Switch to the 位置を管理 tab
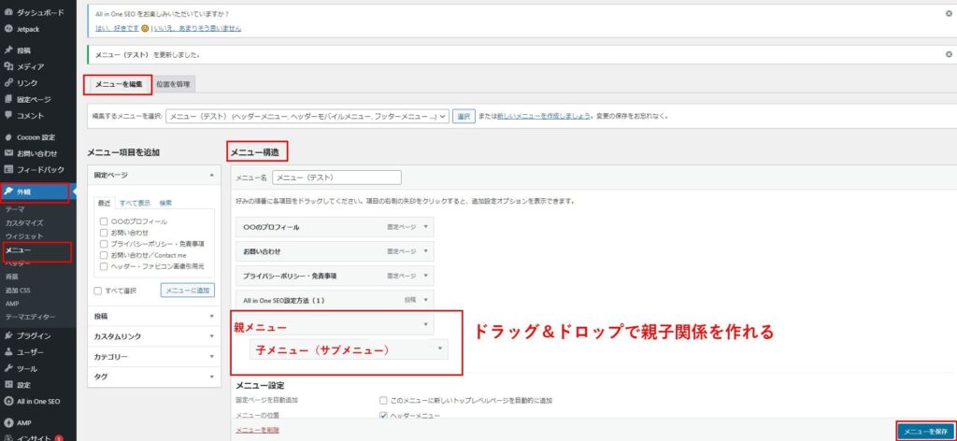 (x=173, y=85)
